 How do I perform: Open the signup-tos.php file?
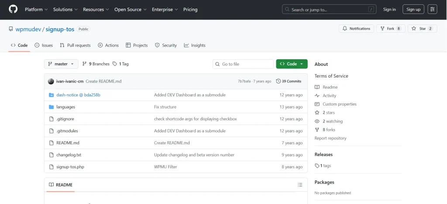70,167
